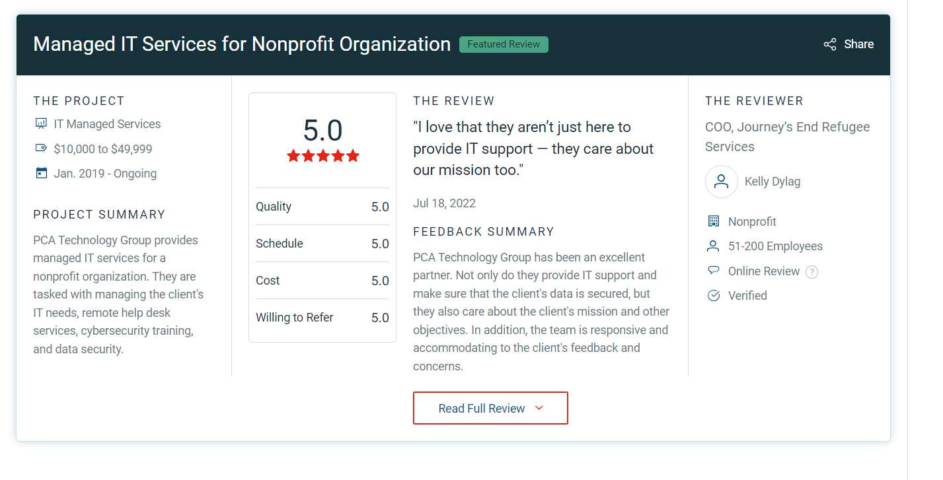Click the IT Managed Services presentation icon

click(x=41, y=123)
